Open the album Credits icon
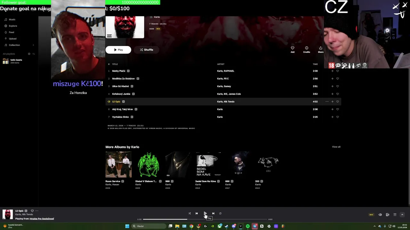 (x=307, y=48)
